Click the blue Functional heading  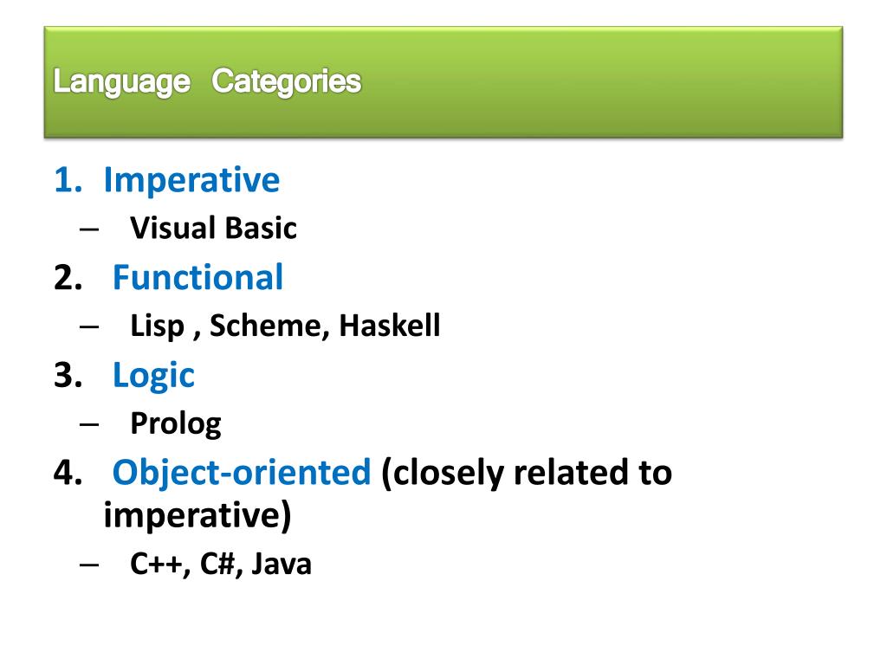(198, 277)
